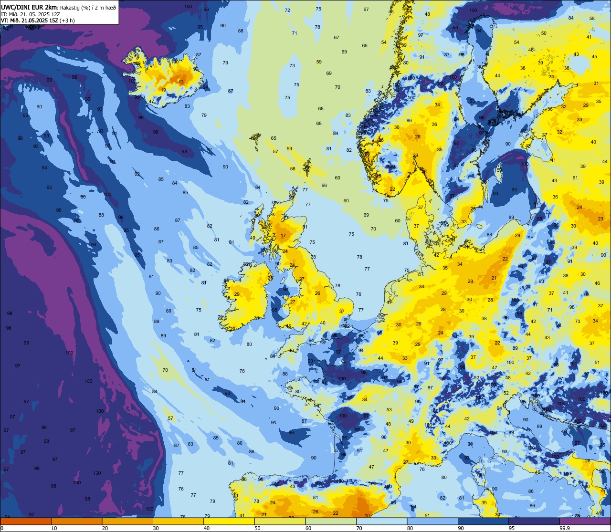Click the purple legend swatch above 99.9
The width and height of the screenshot is (611, 532).
[x=585, y=521]
